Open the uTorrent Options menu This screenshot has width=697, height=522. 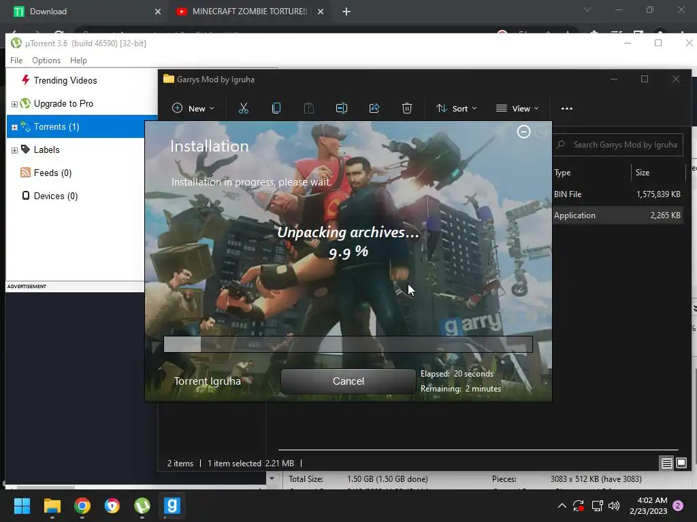(x=46, y=60)
